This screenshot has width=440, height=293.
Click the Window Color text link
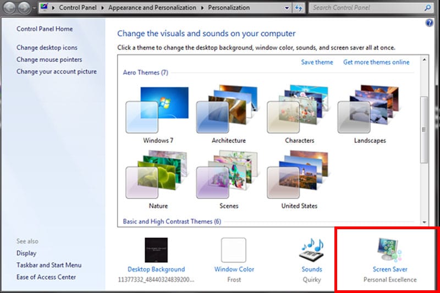[x=234, y=269]
